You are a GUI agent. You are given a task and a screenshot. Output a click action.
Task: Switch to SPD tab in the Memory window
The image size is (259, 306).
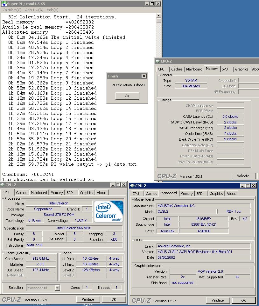[x=225, y=69]
